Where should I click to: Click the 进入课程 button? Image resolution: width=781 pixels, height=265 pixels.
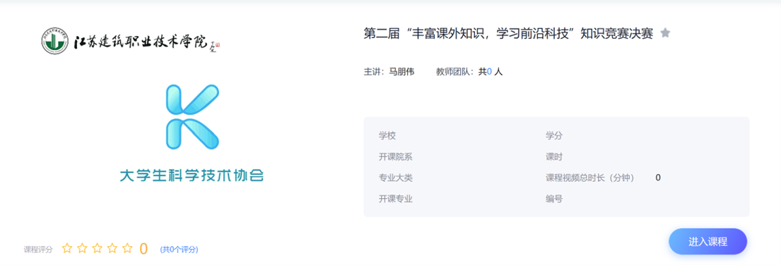point(707,242)
